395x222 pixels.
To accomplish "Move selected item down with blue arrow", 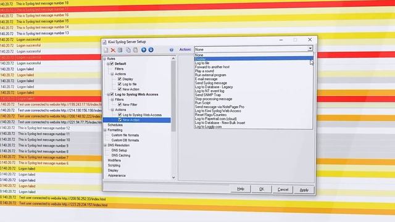I will [151, 50].
